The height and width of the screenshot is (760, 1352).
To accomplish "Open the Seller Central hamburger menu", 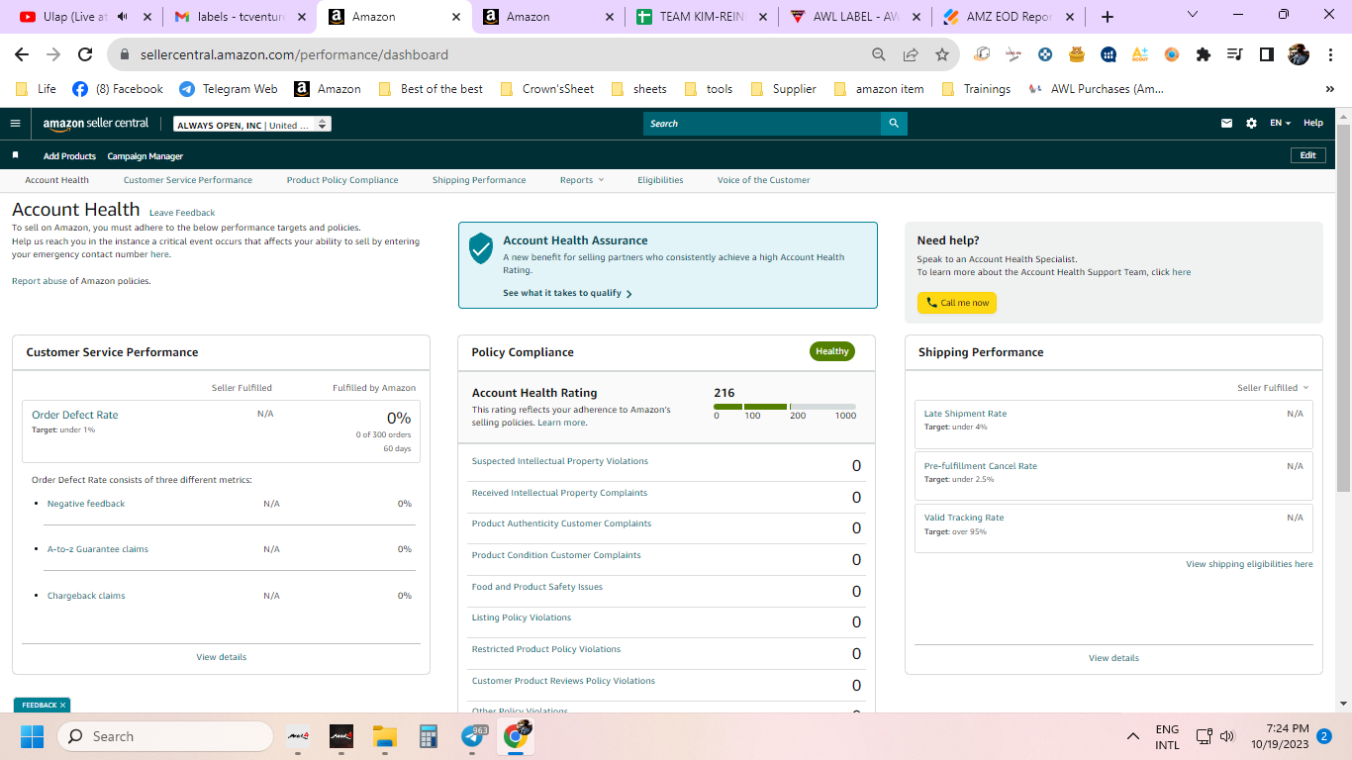I will click(15, 124).
